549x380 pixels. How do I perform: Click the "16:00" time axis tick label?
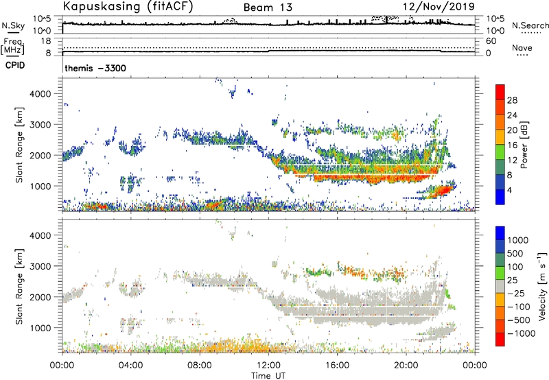pos(337,366)
